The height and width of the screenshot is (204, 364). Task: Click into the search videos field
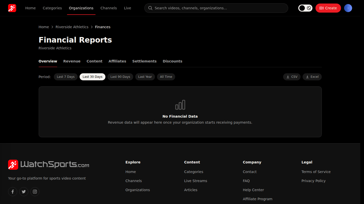[216, 8]
